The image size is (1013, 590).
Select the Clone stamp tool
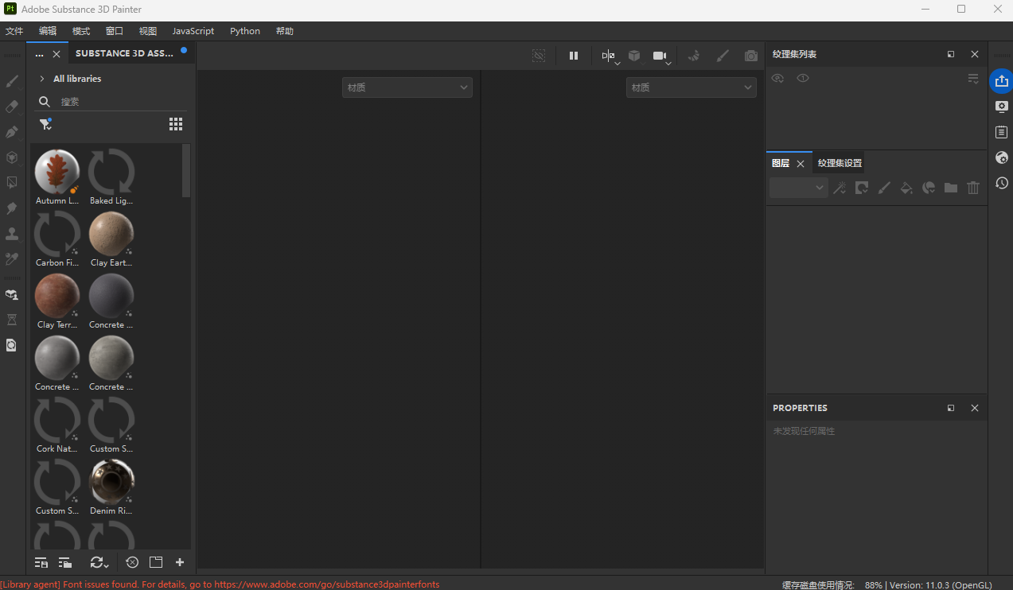12,234
